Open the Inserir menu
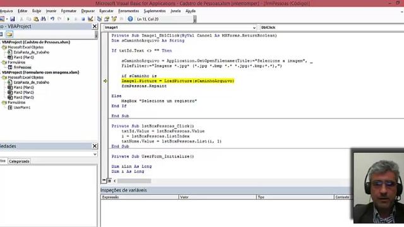The width and height of the screenshot is (404, 227). (51, 11)
